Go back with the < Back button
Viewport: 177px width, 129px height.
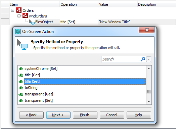[31, 115]
